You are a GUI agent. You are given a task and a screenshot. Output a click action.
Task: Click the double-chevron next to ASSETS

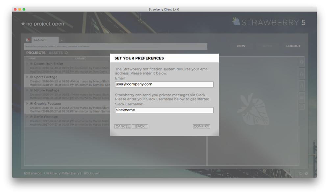tap(66, 53)
